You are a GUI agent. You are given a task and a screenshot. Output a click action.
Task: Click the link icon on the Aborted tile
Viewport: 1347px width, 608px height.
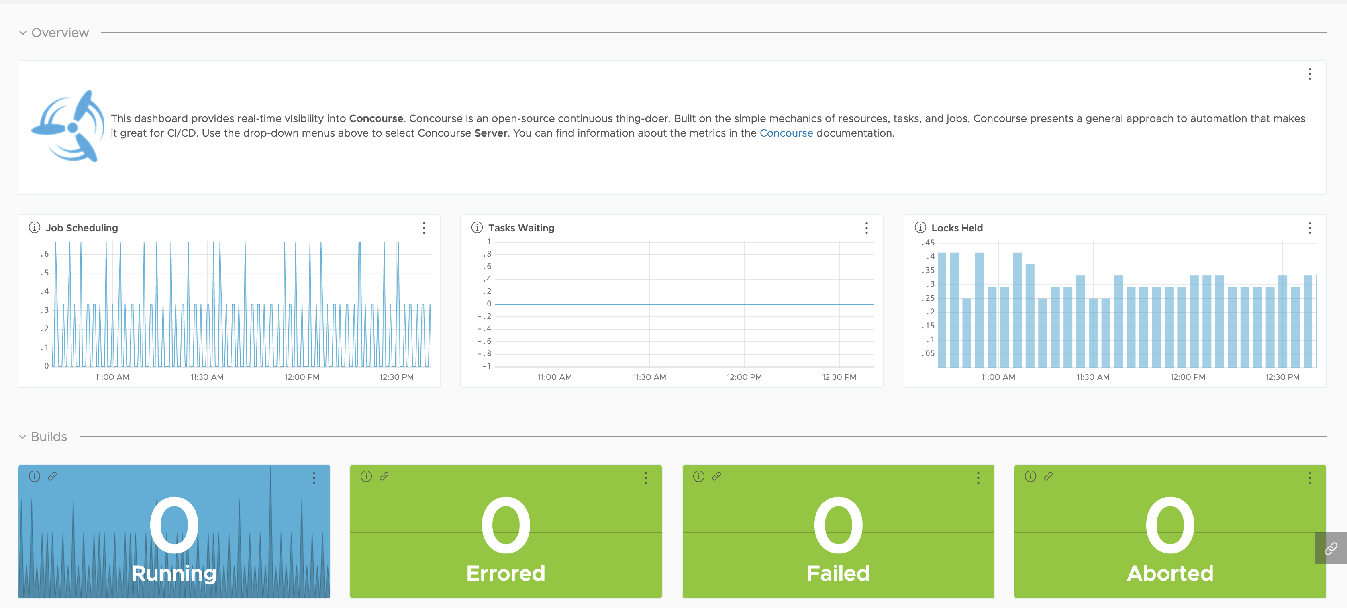(x=1048, y=476)
